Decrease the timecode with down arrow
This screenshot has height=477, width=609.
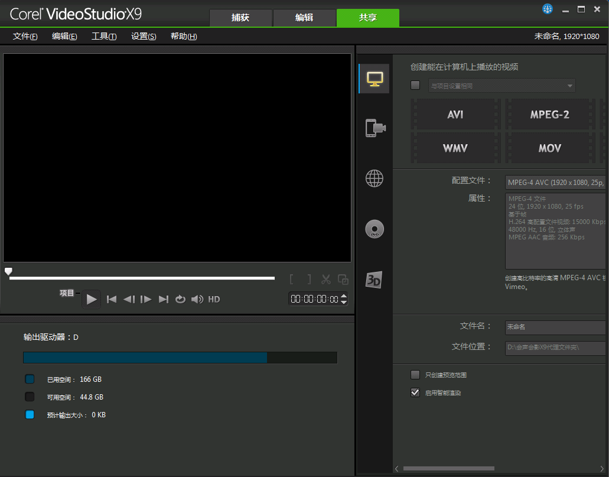click(344, 302)
